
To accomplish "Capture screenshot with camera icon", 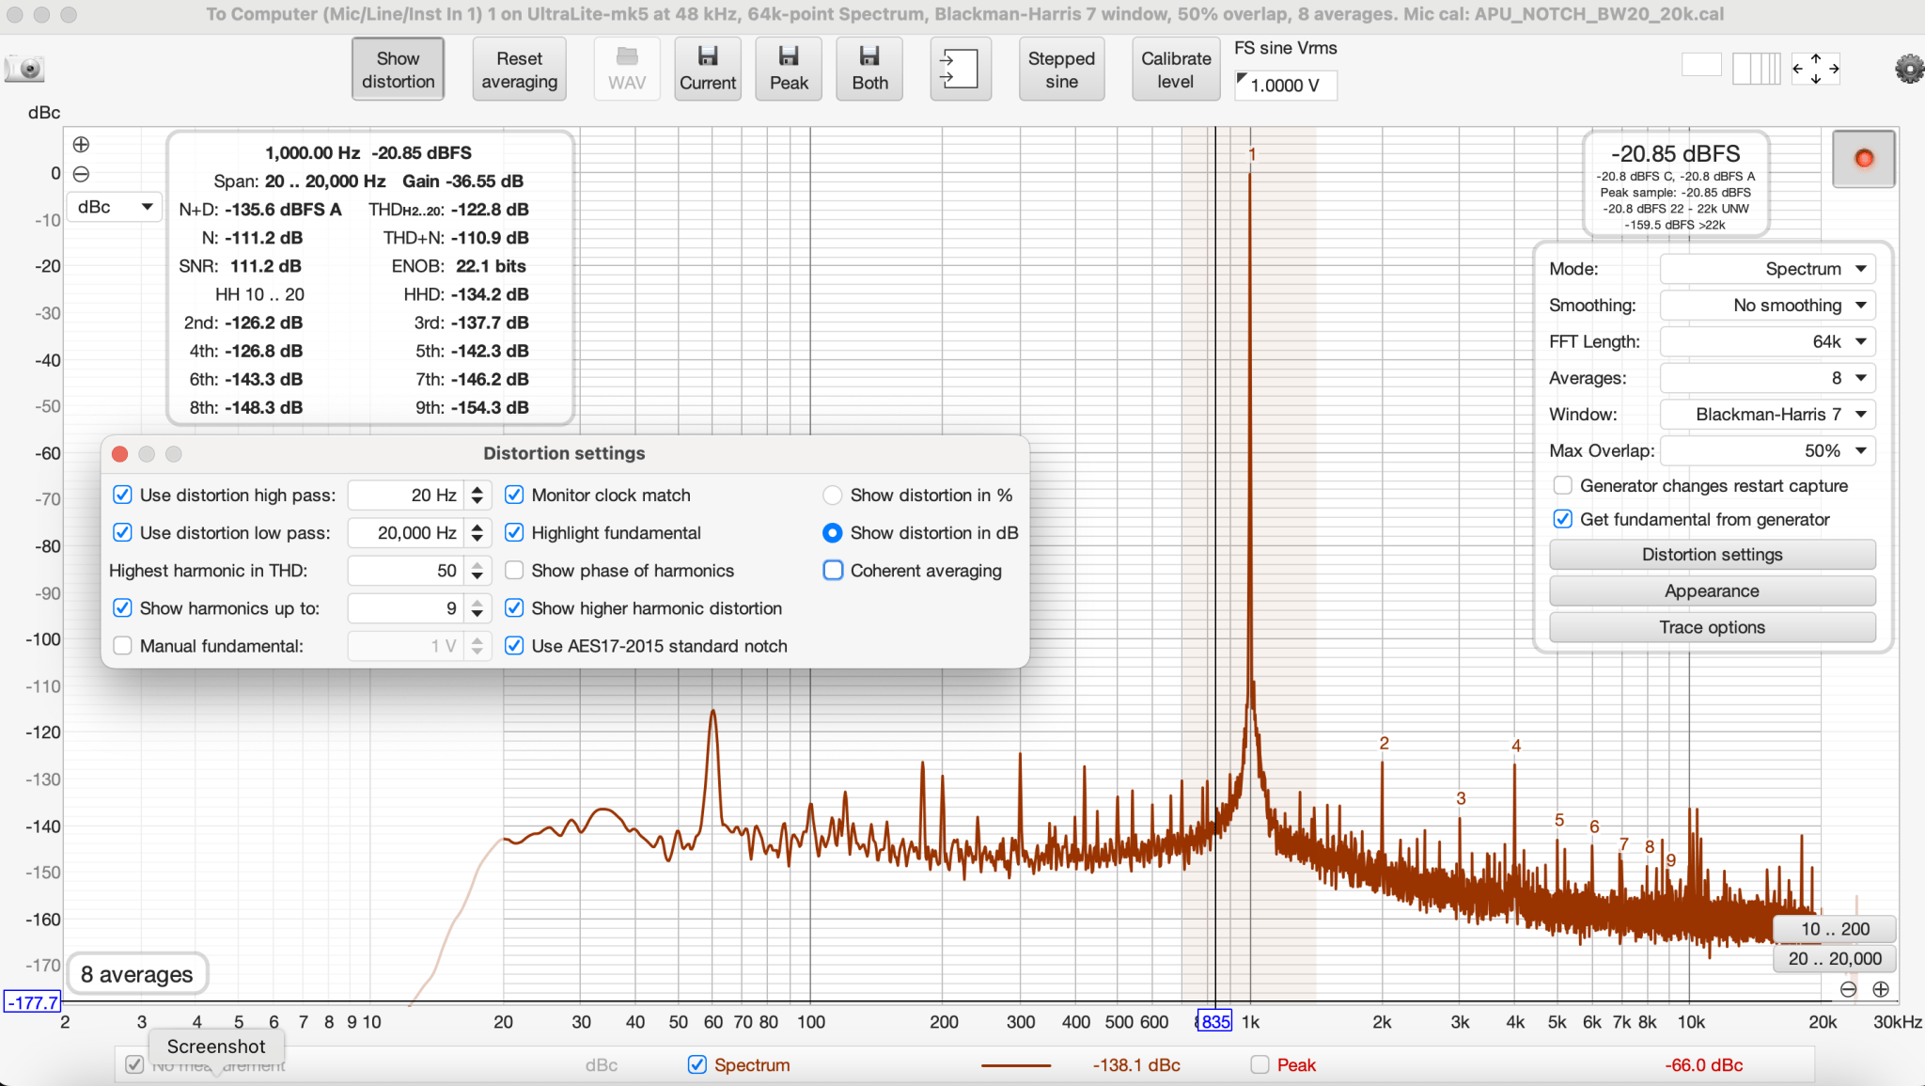I will (x=25, y=69).
